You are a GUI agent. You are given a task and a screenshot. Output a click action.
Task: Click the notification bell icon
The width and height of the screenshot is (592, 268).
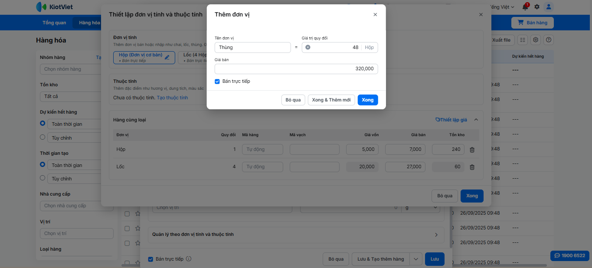525,7
